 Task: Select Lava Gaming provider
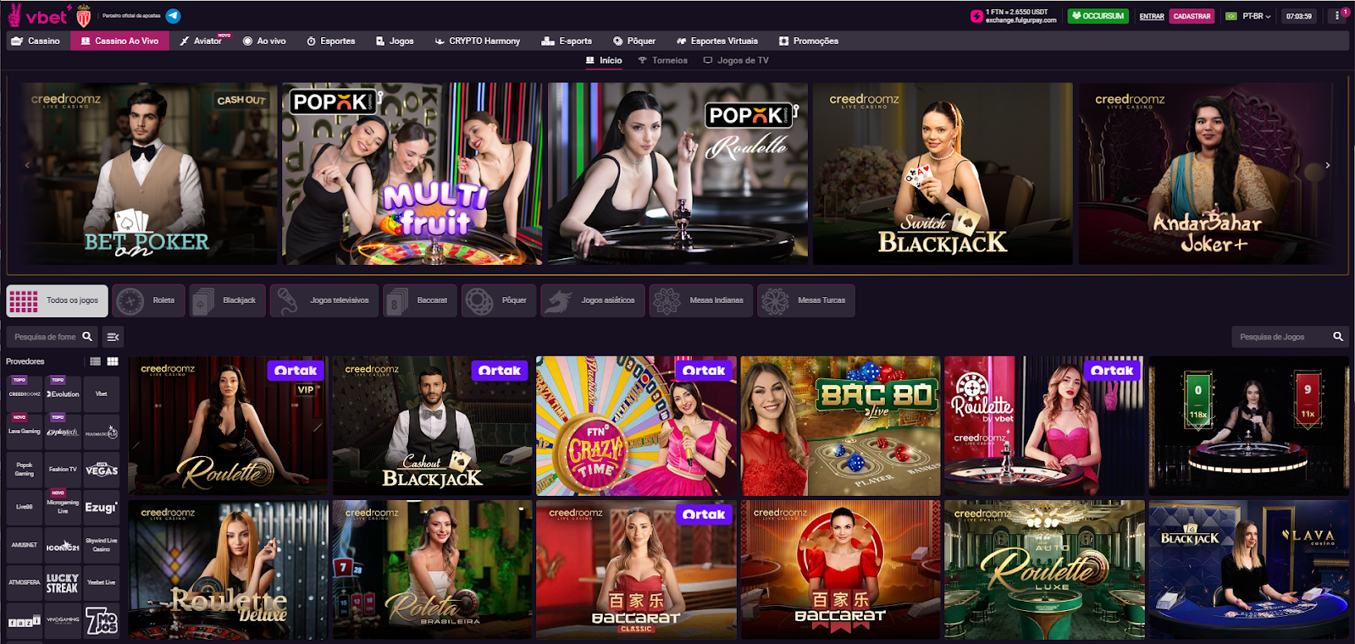25,432
